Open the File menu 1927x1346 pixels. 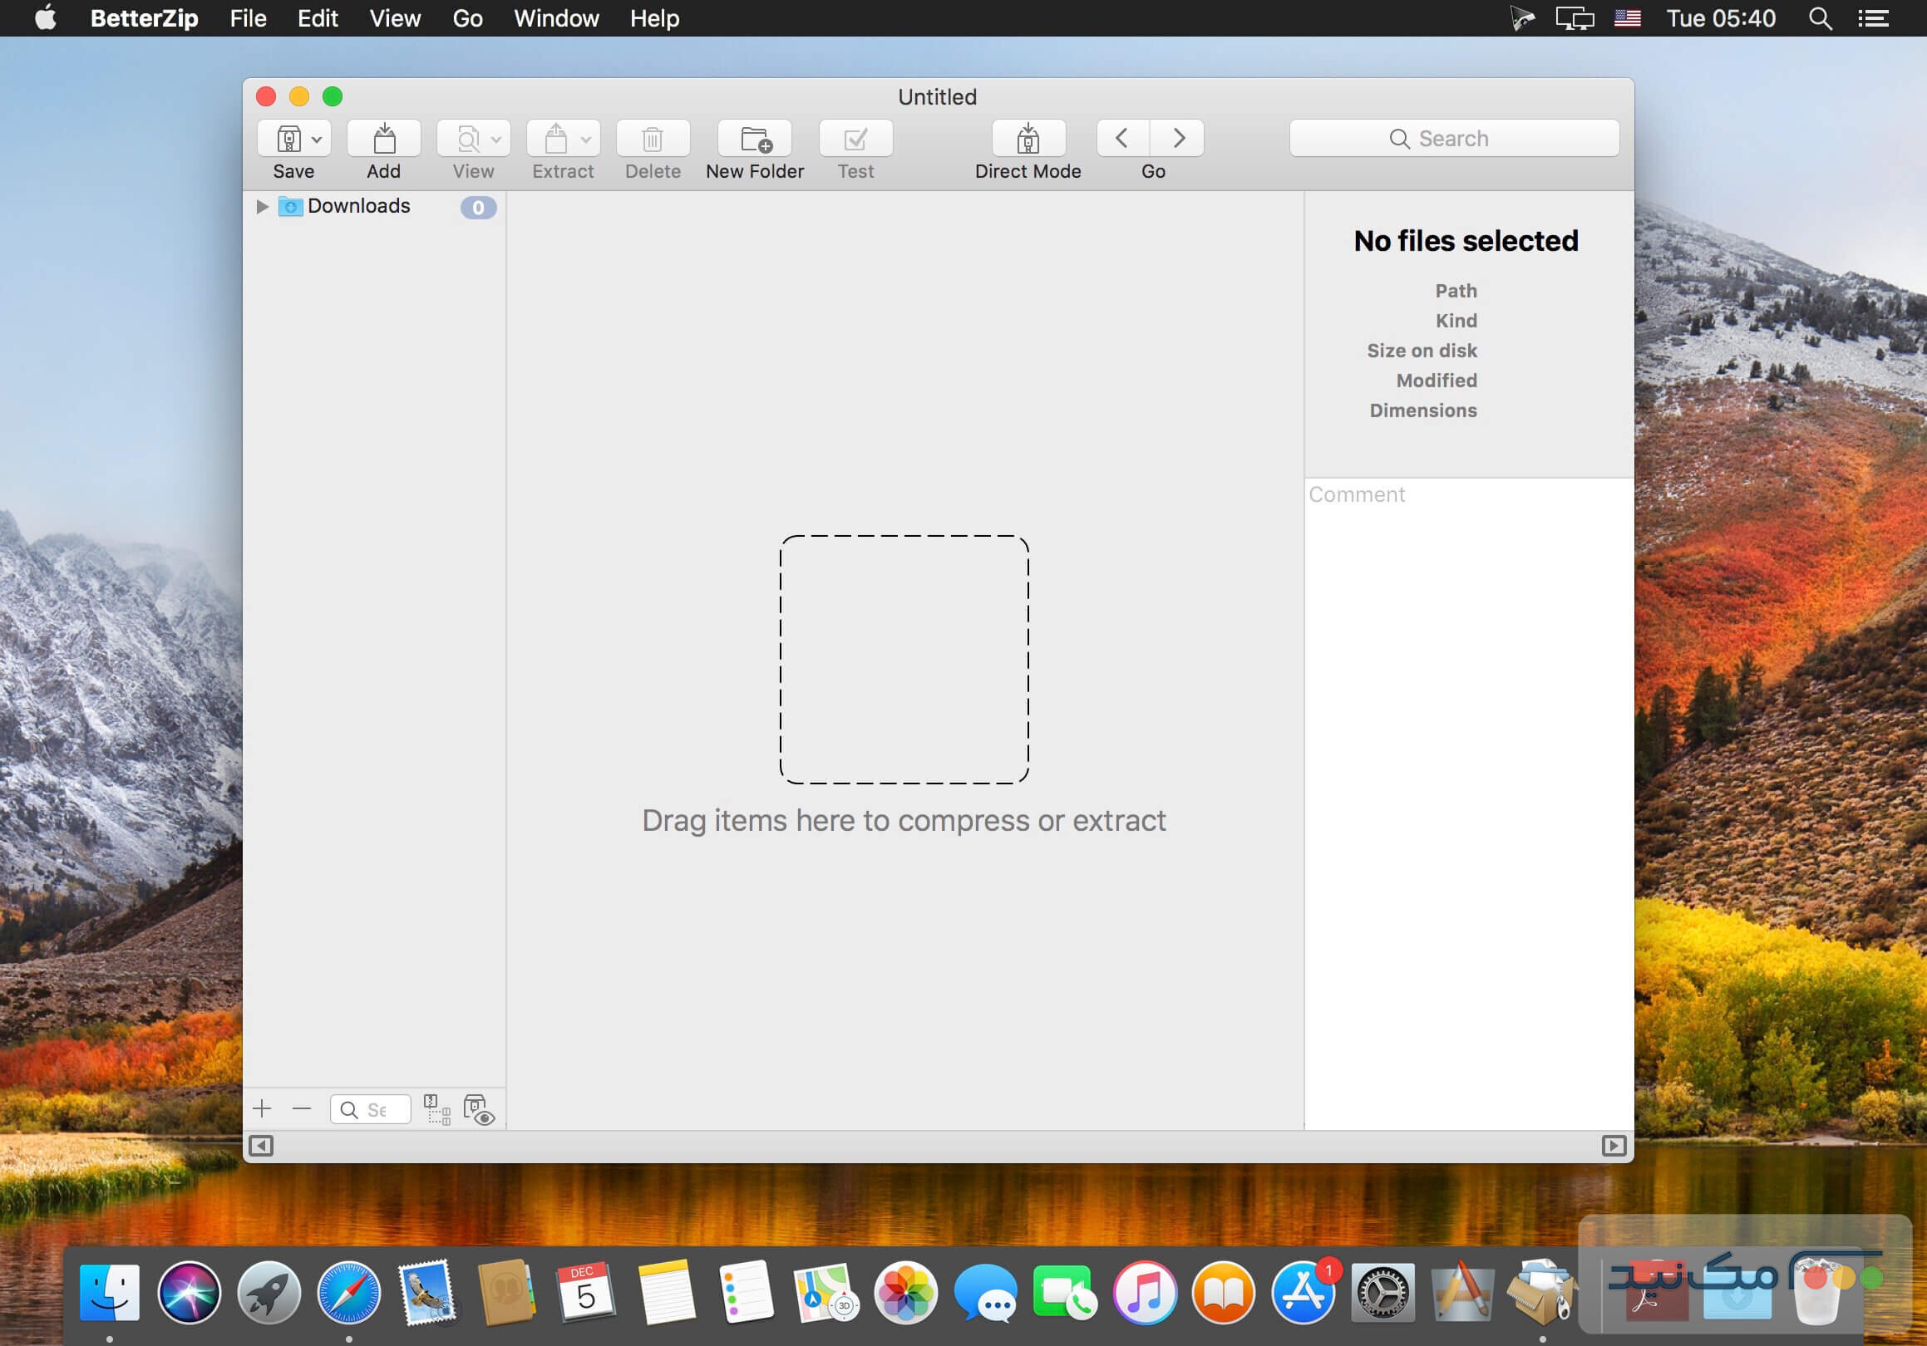click(248, 18)
